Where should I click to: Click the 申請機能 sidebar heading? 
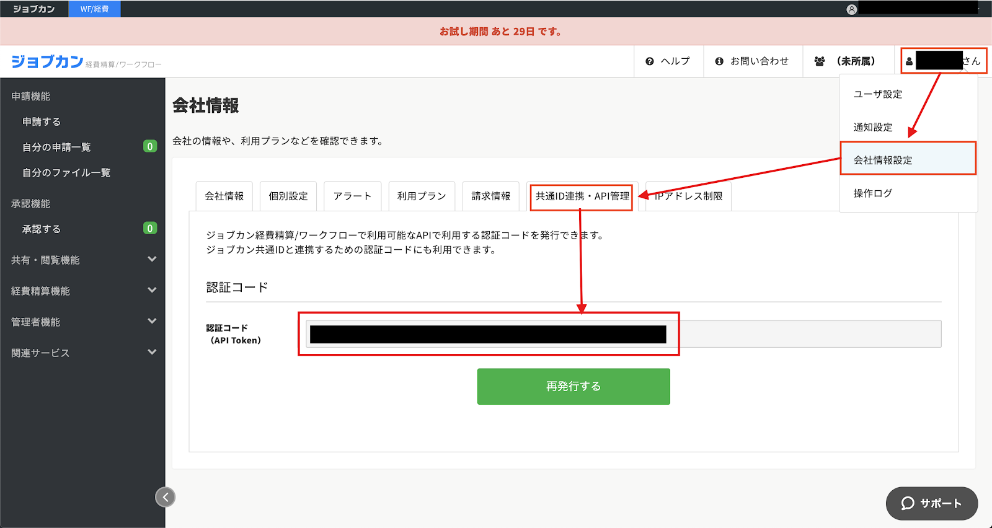[x=30, y=96]
